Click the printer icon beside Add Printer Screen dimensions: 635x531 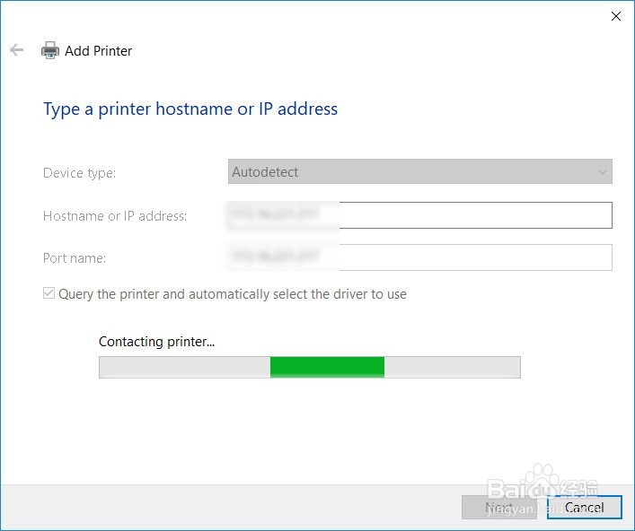[50, 51]
